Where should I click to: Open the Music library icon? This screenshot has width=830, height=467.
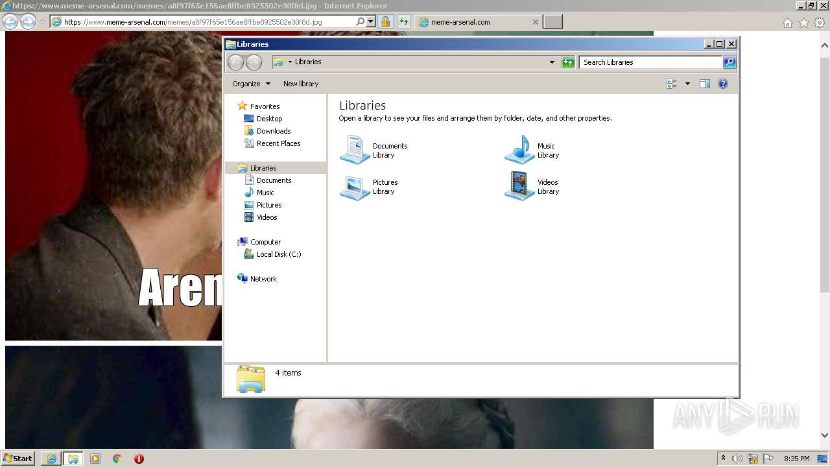519,150
